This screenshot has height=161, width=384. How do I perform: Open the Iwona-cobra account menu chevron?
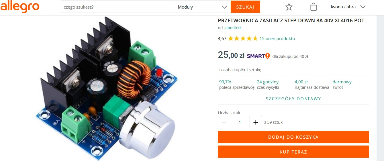[x=363, y=7]
